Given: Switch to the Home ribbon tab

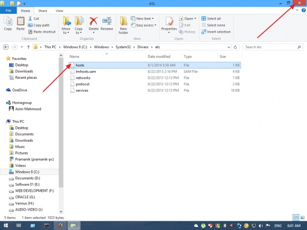Looking at the screenshot, I should [26, 11].
